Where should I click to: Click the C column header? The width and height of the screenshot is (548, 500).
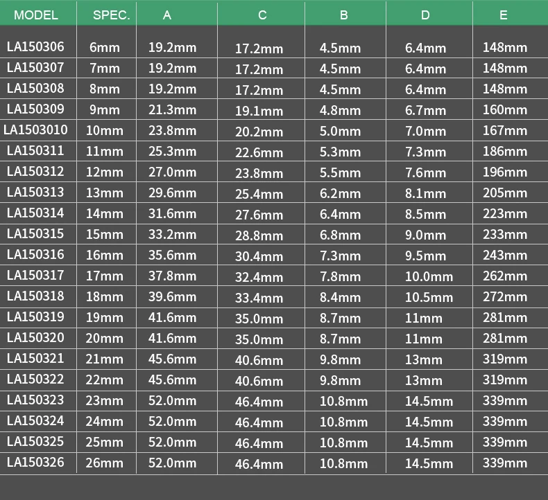pos(262,15)
